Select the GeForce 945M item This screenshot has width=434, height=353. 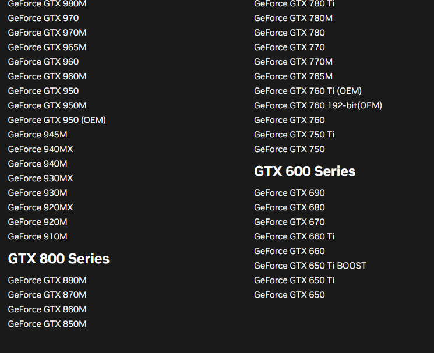pos(37,135)
